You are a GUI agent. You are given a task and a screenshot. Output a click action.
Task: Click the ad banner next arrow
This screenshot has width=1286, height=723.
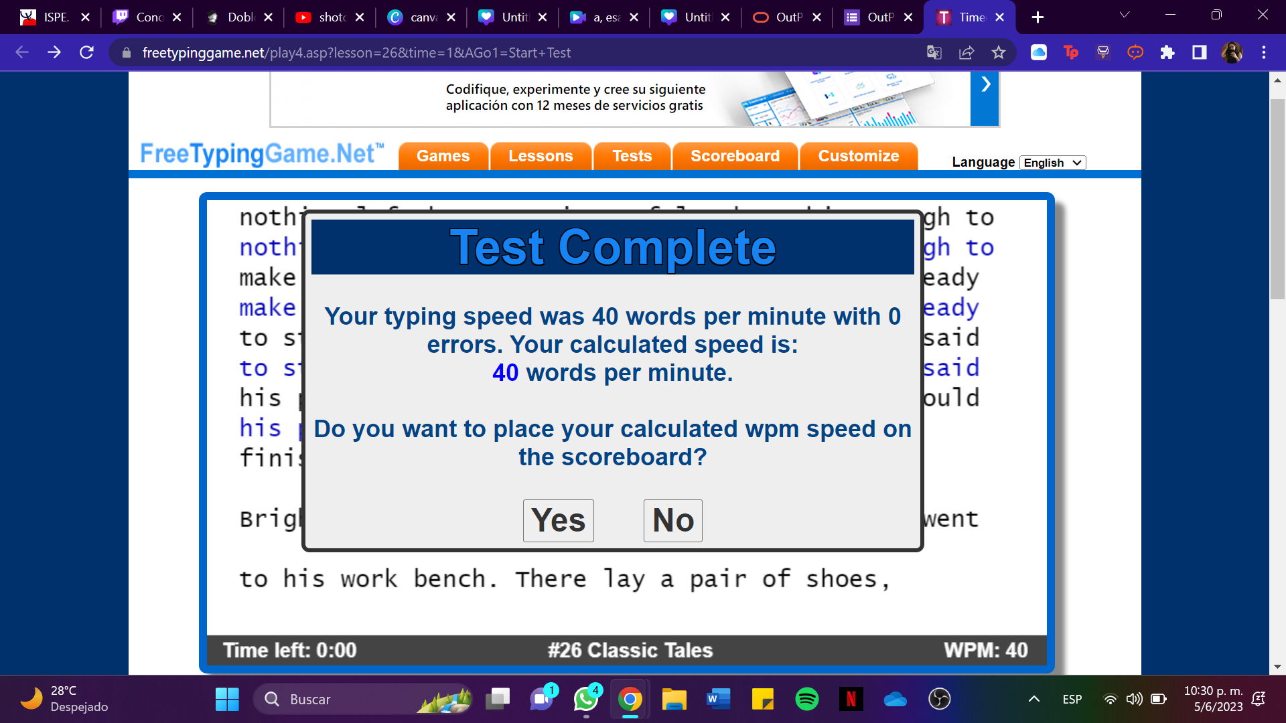pos(985,85)
